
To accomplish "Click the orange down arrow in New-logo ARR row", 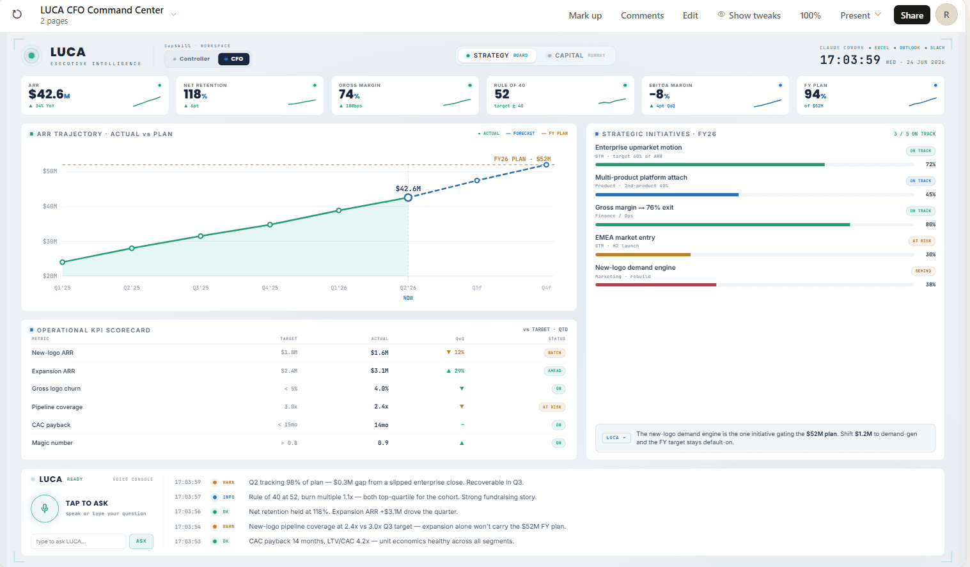I will [x=449, y=353].
